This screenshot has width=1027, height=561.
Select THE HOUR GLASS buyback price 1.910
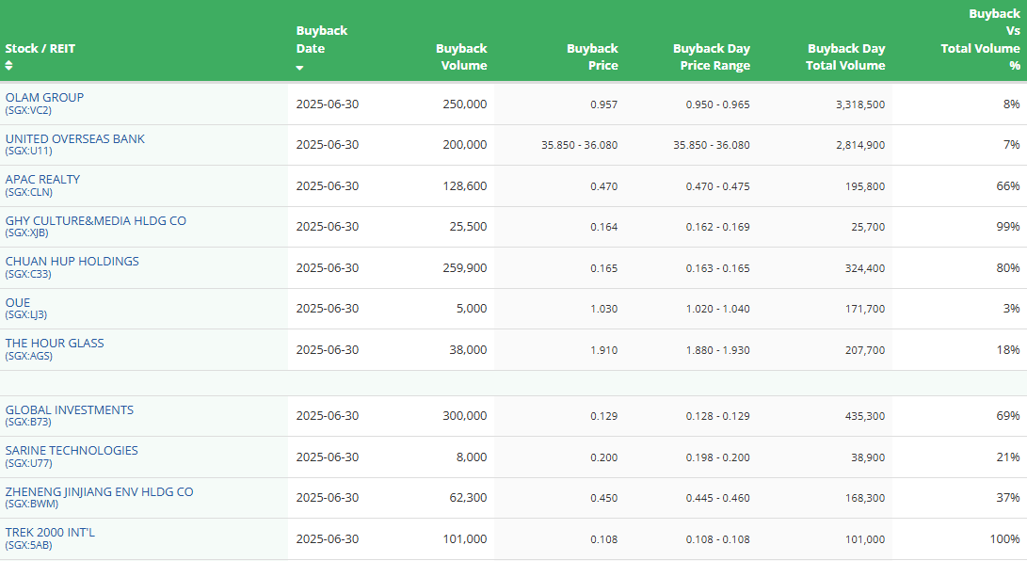pos(604,350)
